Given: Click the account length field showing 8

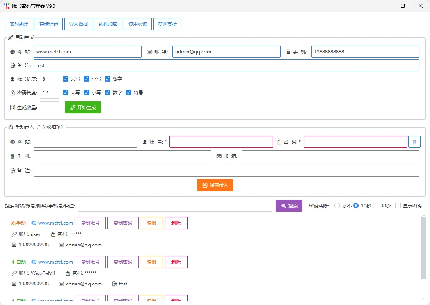Looking at the screenshot, I should tap(50, 79).
